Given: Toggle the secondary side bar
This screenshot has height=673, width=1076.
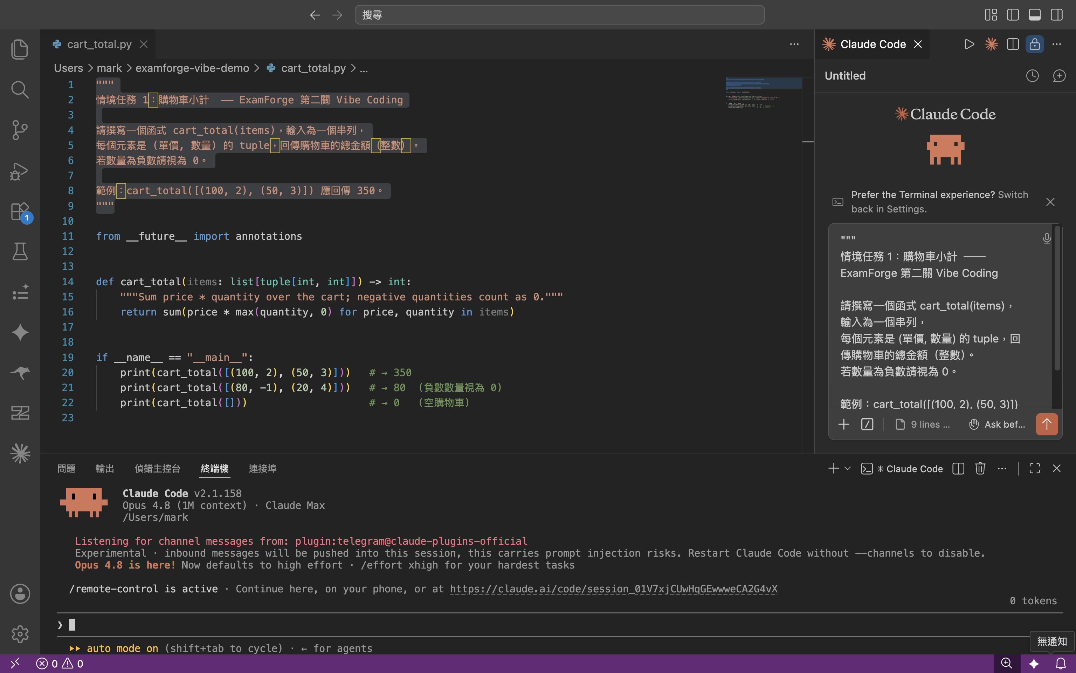Looking at the screenshot, I should [1056, 15].
